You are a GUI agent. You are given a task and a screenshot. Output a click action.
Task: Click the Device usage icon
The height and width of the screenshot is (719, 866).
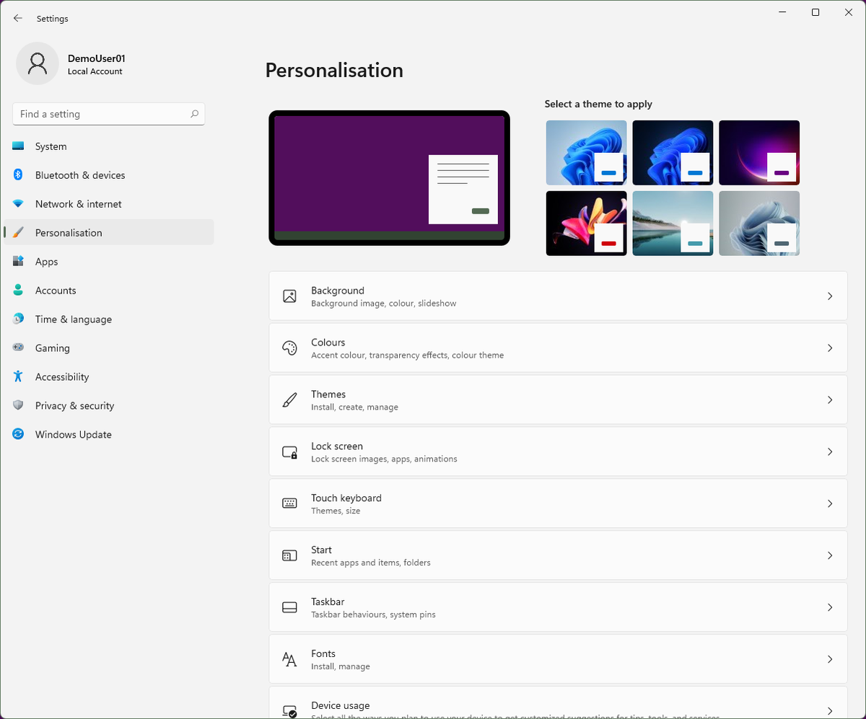[x=289, y=711]
